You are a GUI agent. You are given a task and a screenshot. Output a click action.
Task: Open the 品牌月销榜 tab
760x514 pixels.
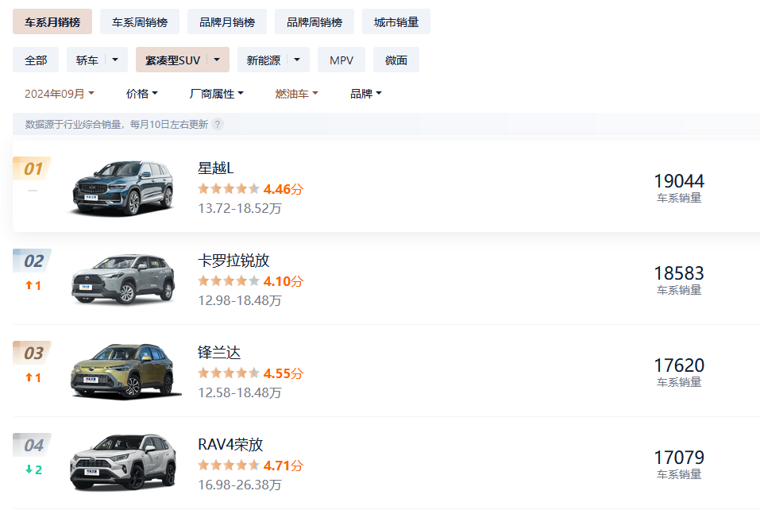tap(227, 21)
